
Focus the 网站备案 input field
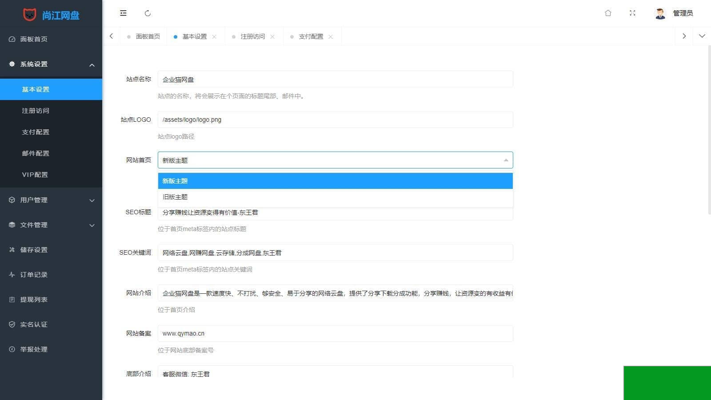click(x=336, y=333)
